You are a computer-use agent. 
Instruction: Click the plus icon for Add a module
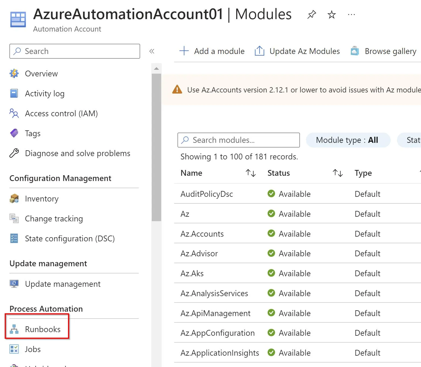click(184, 51)
